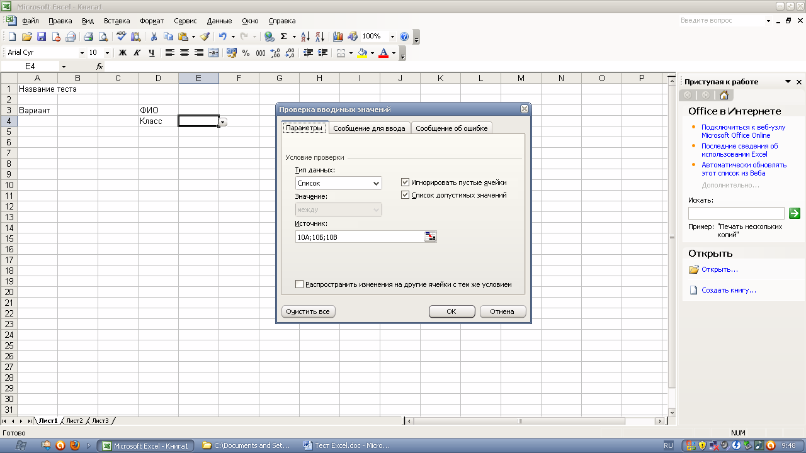This screenshot has height=453, width=806.
Task: Click the Print icon in standard toolbar
Action: click(89, 36)
